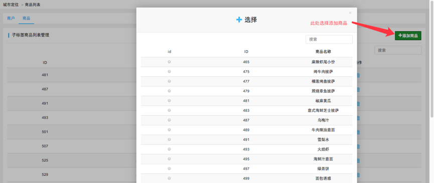Click product name 雪梨水
Viewport: 434px width, 183px height.
pyautogui.click(x=323, y=139)
